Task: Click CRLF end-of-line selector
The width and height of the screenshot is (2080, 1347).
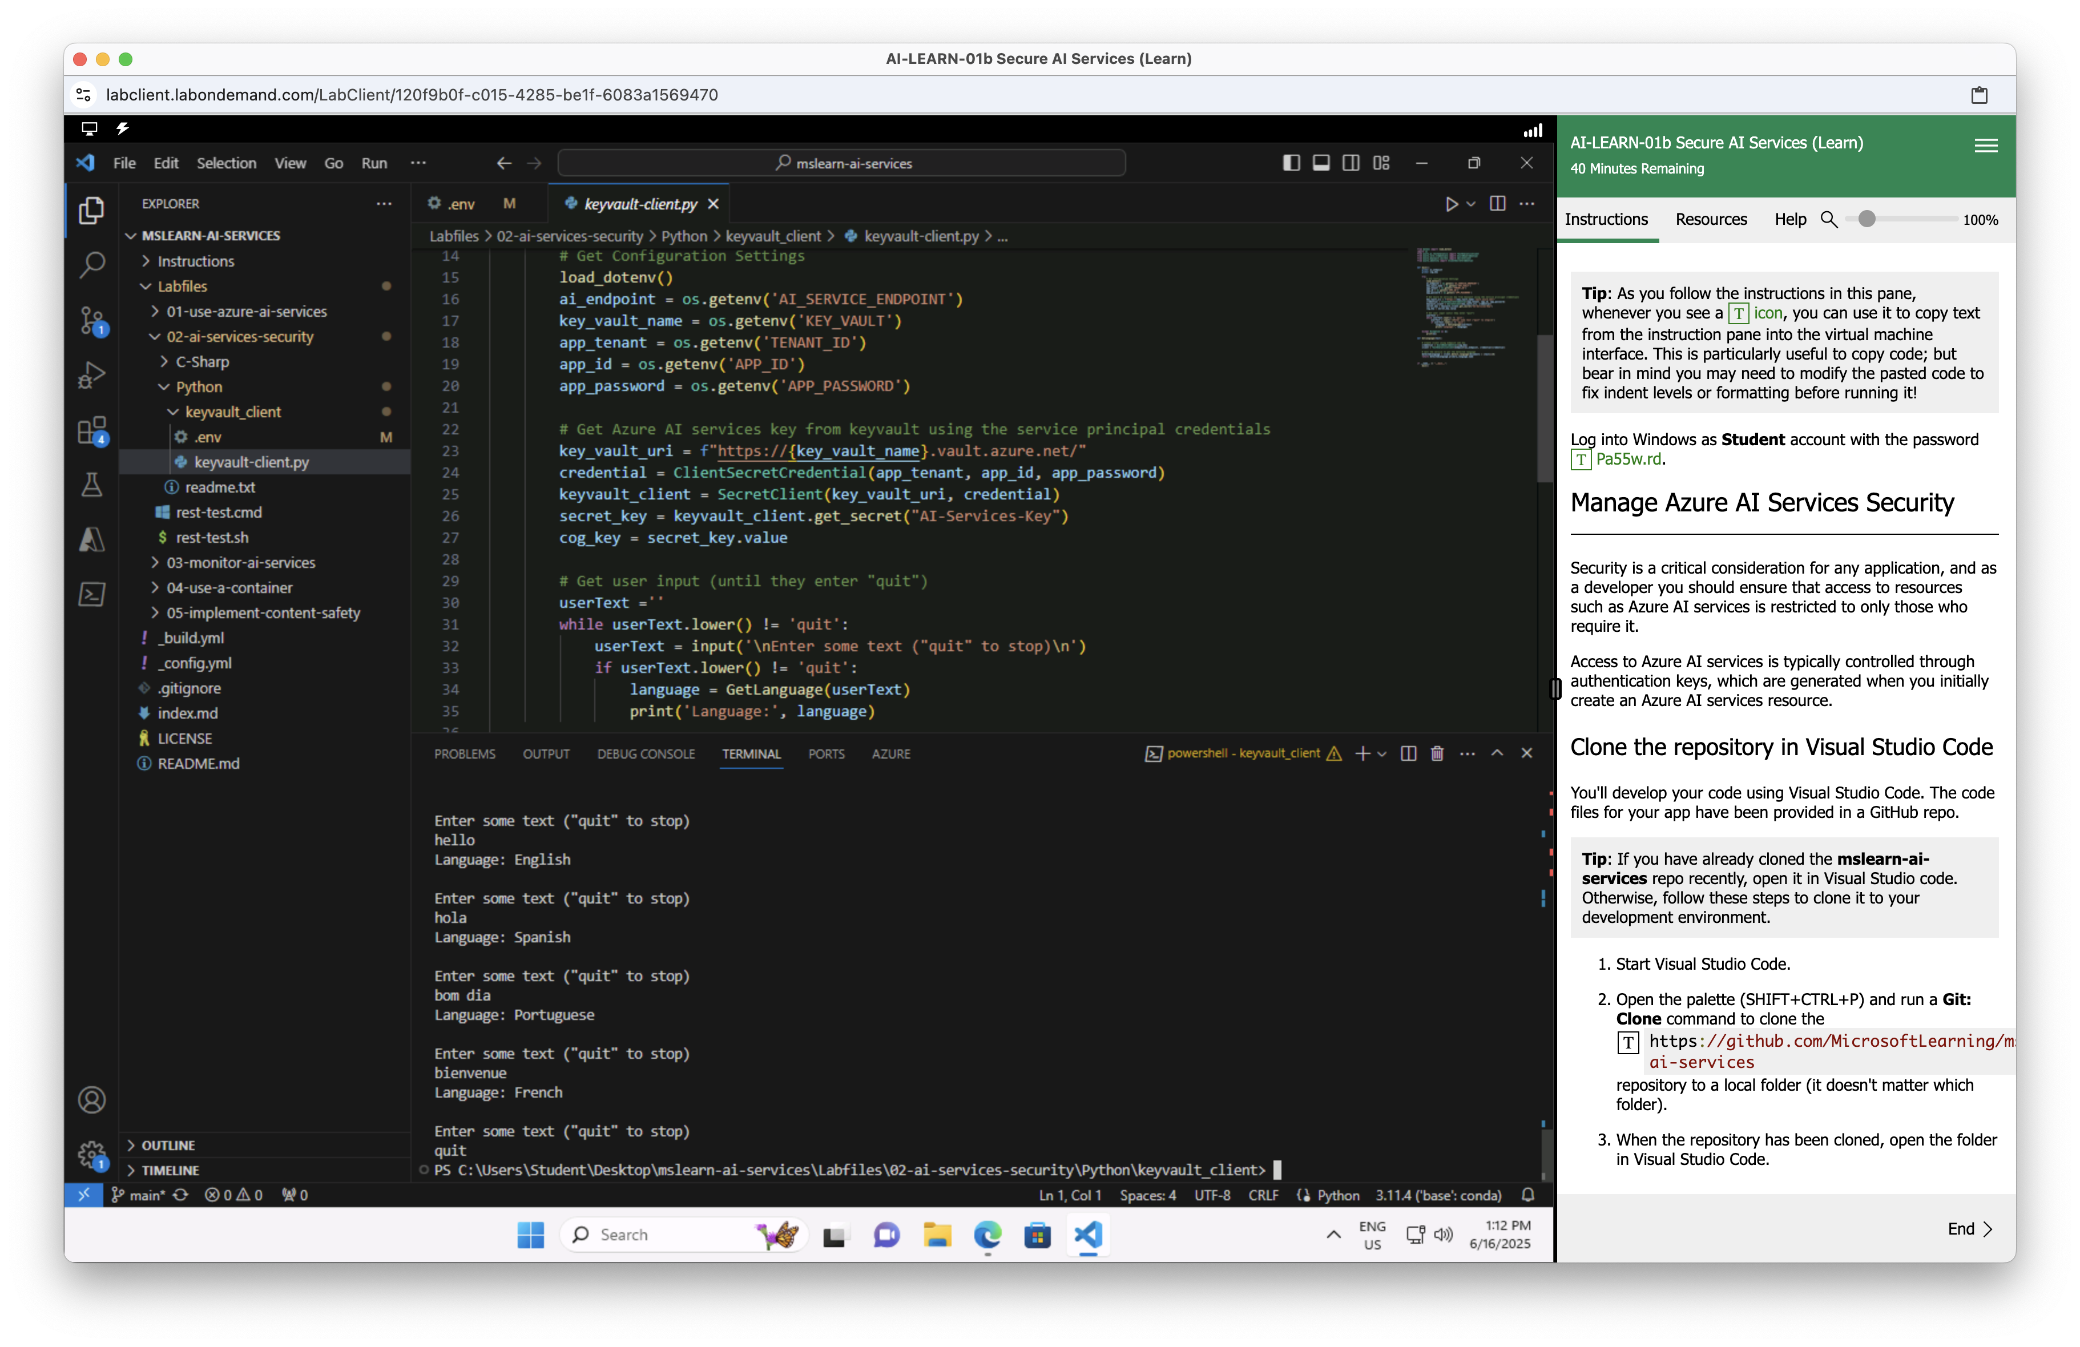Action: point(1263,1195)
